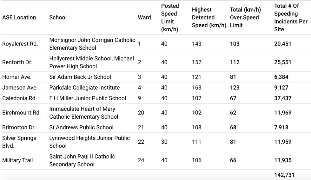Click the Posted Speed Limit header
311x180 pixels.
pos(170,18)
